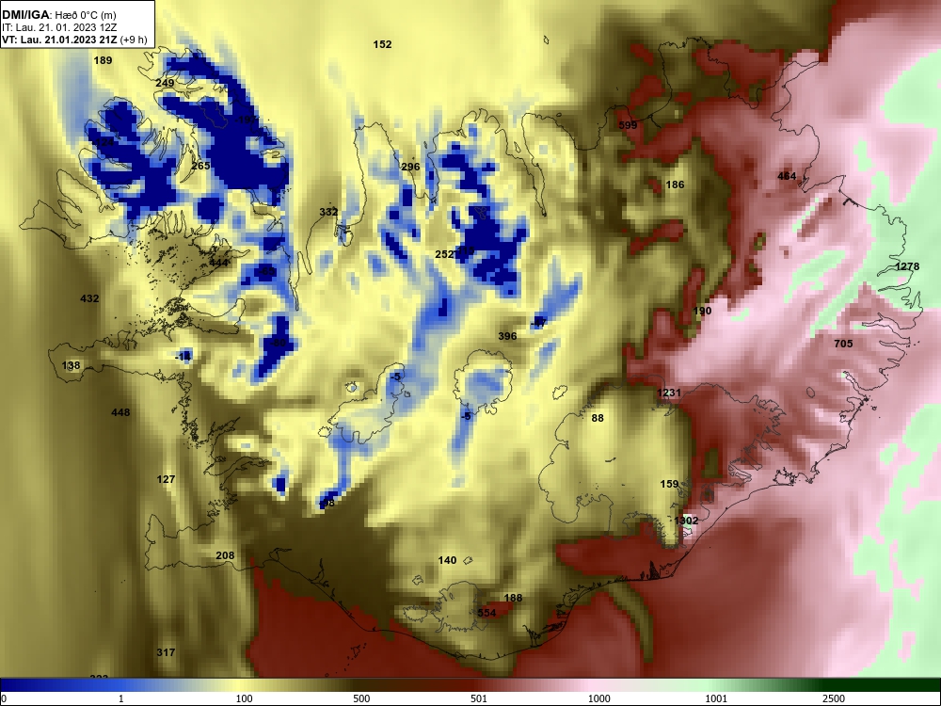Select the 100 label on the color scale
The height and width of the screenshot is (706, 941).
244,698
